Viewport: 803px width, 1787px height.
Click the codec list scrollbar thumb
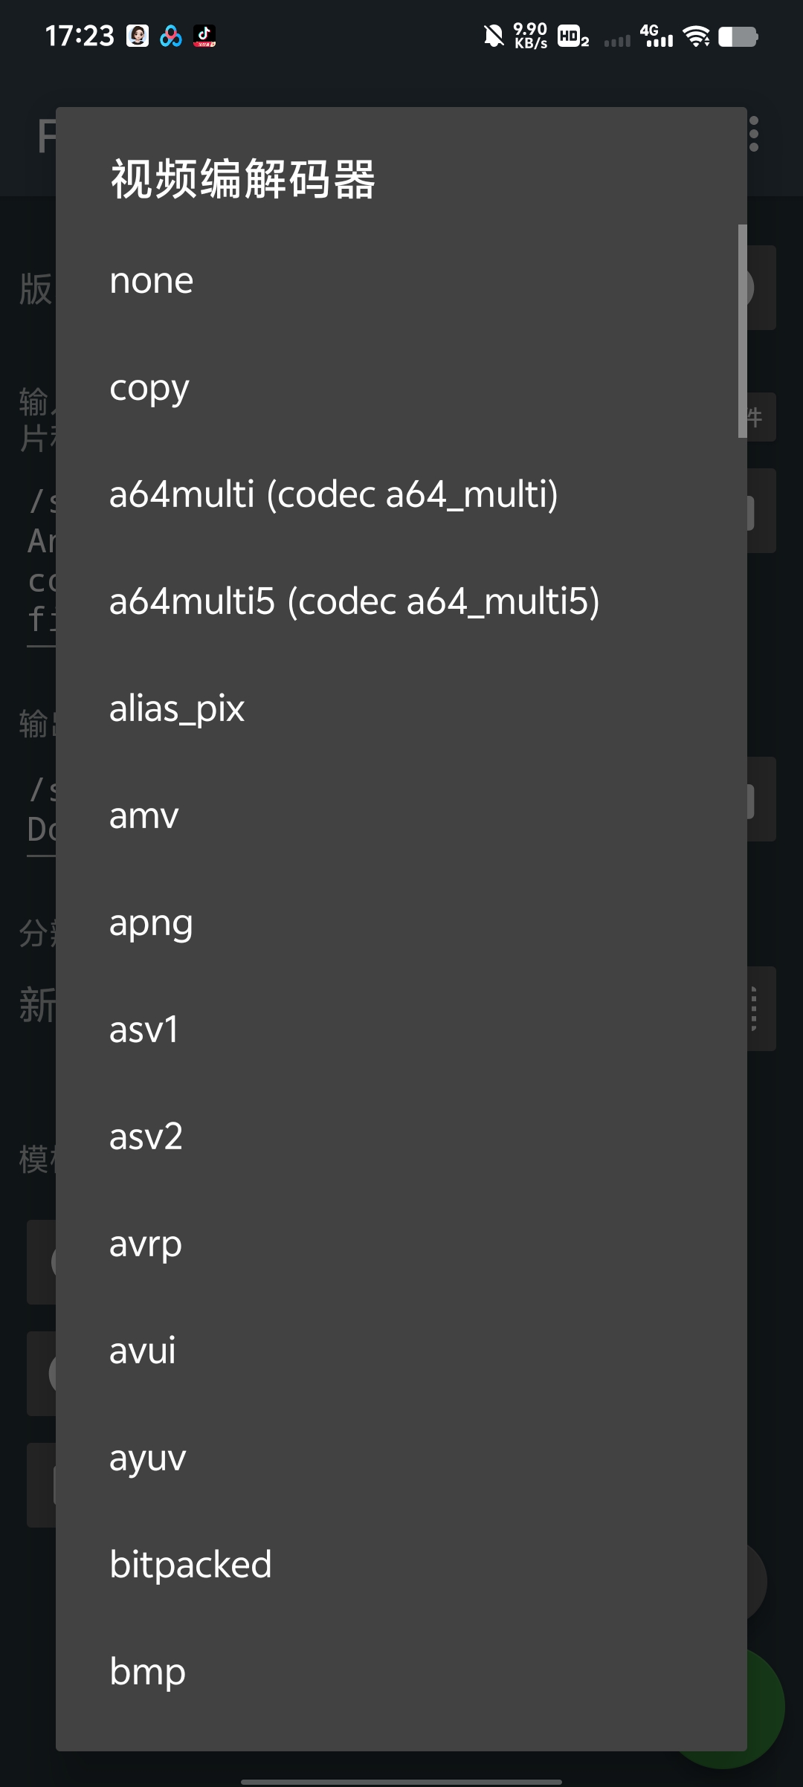point(742,331)
